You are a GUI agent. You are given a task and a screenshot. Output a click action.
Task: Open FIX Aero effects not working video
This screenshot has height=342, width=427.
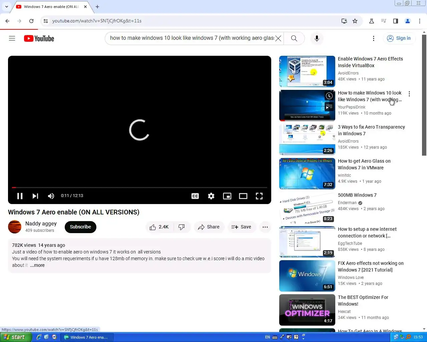(x=371, y=267)
